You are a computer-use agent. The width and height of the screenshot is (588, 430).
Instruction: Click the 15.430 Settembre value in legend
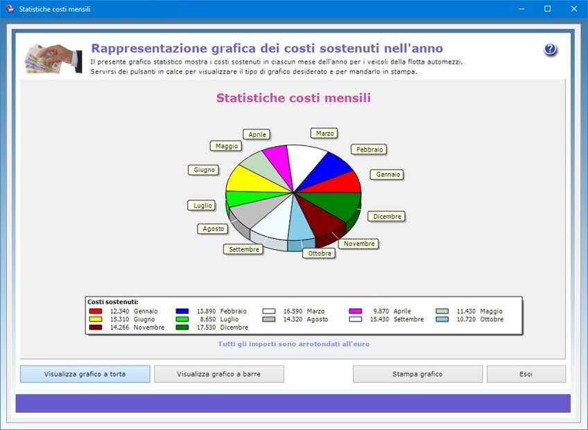(x=379, y=319)
